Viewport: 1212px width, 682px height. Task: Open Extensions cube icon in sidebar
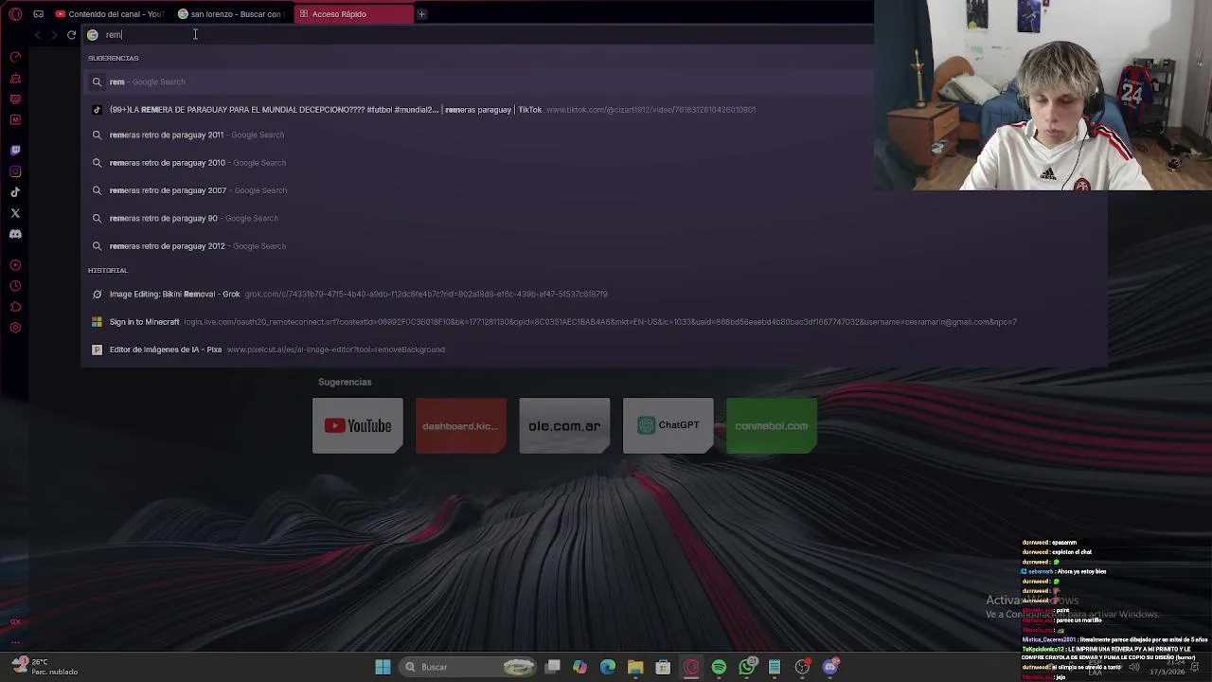click(15, 307)
